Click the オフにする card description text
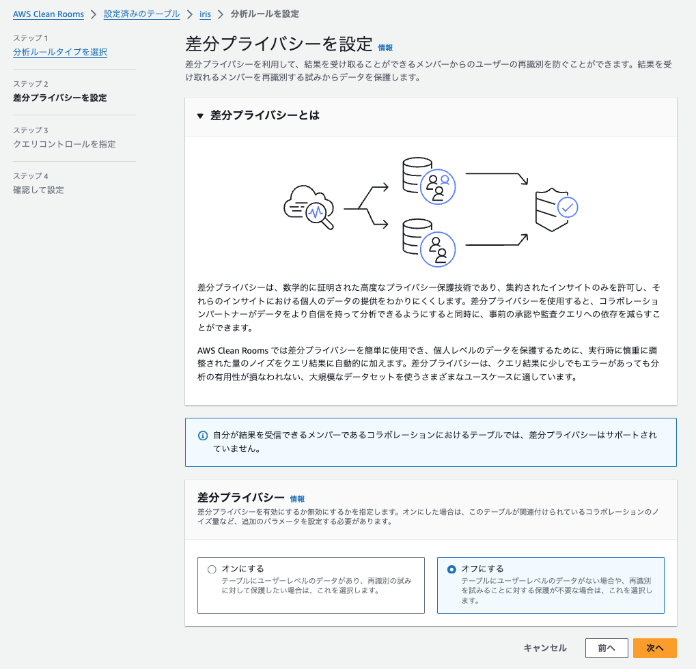 pos(557,590)
